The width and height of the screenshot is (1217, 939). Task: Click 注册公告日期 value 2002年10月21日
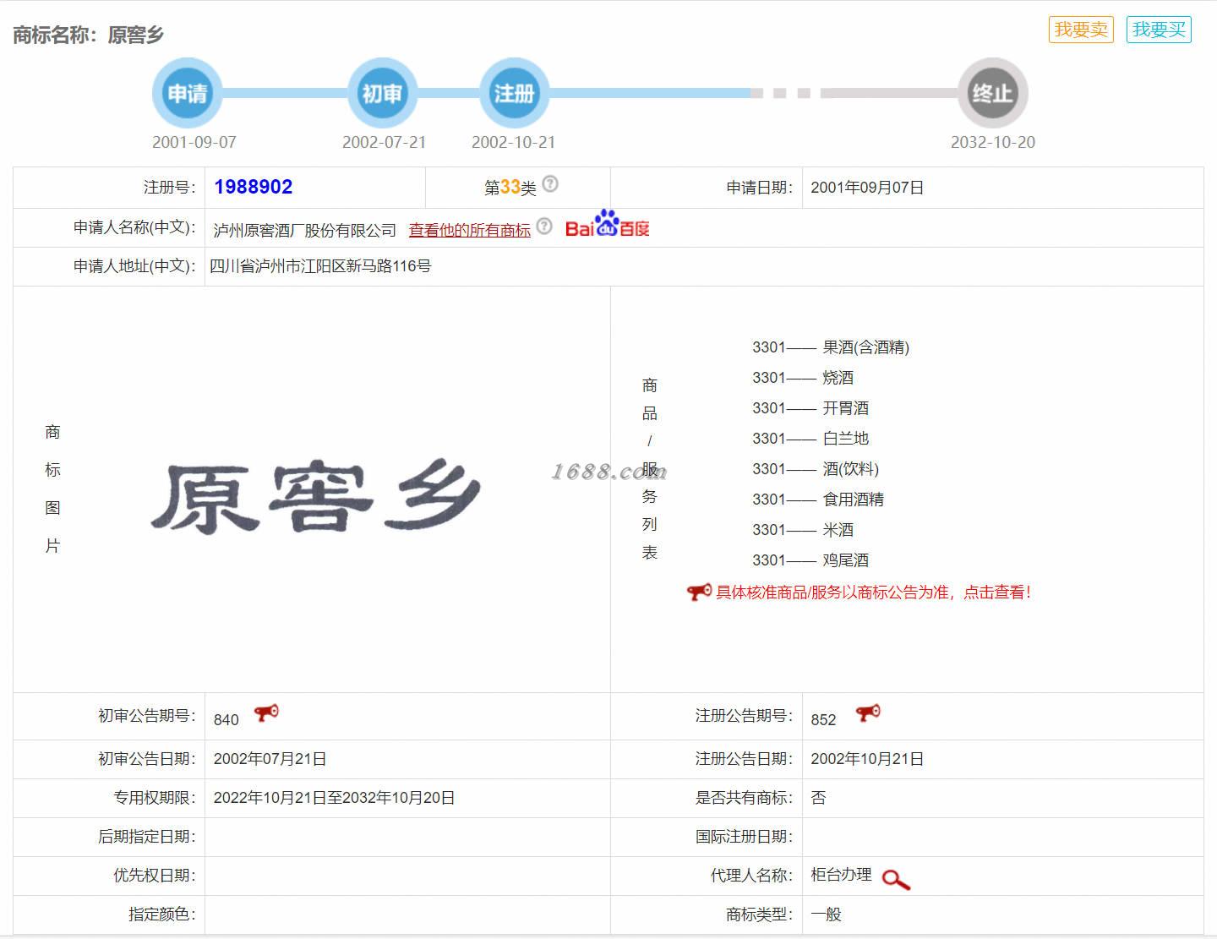pyautogui.click(x=867, y=759)
